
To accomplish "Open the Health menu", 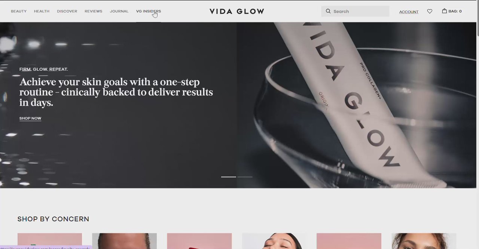I will tap(42, 11).
